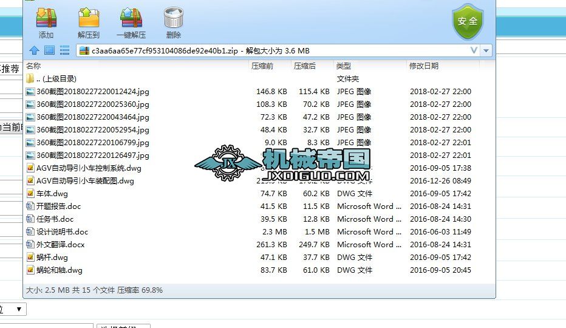Select file 360截图20180227220126497.jpg
Viewport: 566px width, 328px height.
pyautogui.click(x=93, y=155)
